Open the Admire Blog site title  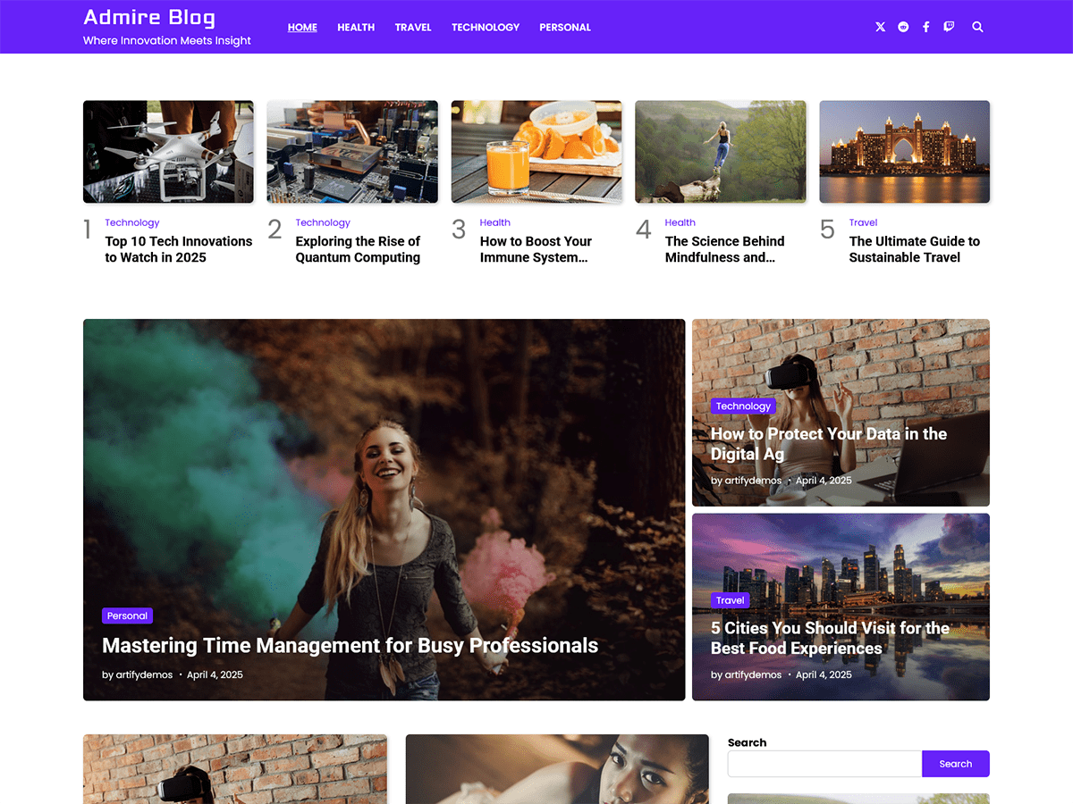pos(148,18)
